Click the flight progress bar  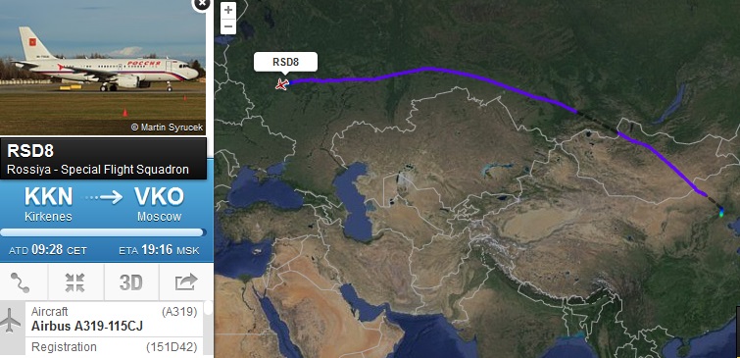(103, 232)
